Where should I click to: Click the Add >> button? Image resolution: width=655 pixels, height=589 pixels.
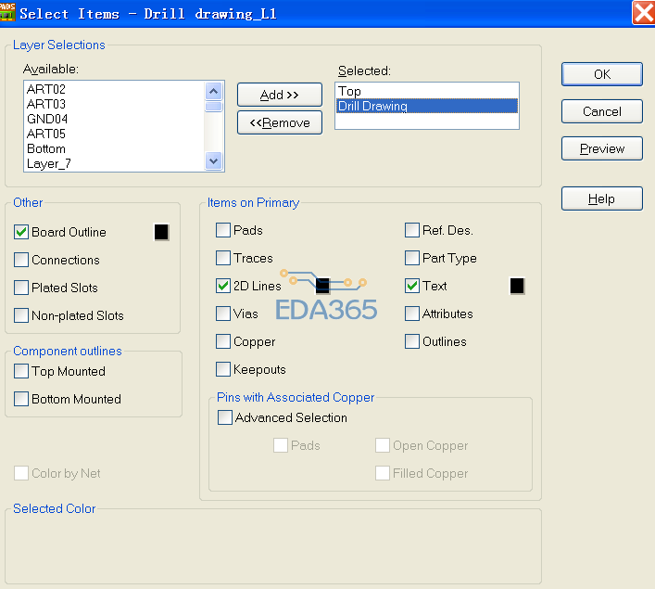[x=280, y=95]
